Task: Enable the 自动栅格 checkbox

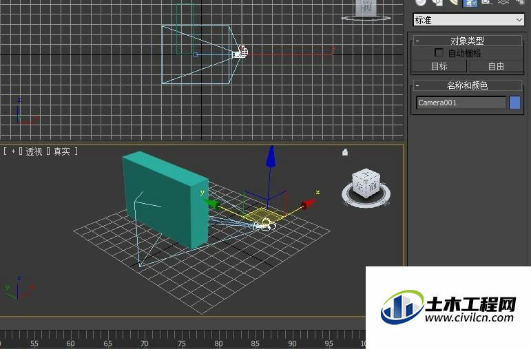Action: coord(439,53)
